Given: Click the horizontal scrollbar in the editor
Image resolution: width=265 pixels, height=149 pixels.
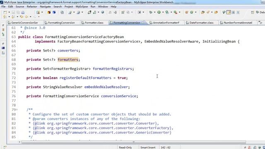Looking at the screenshot, I should [x=133, y=142].
